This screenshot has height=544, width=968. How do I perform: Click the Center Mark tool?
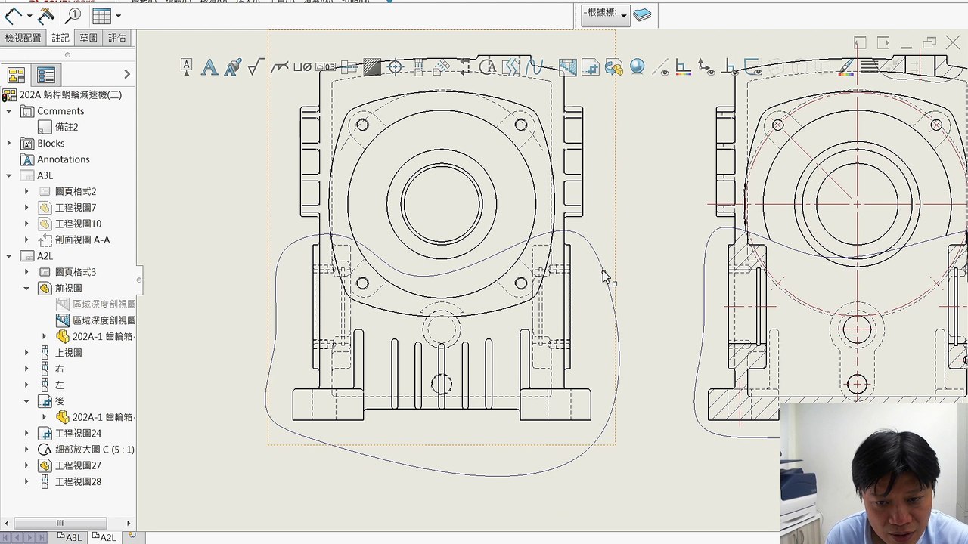click(395, 67)
